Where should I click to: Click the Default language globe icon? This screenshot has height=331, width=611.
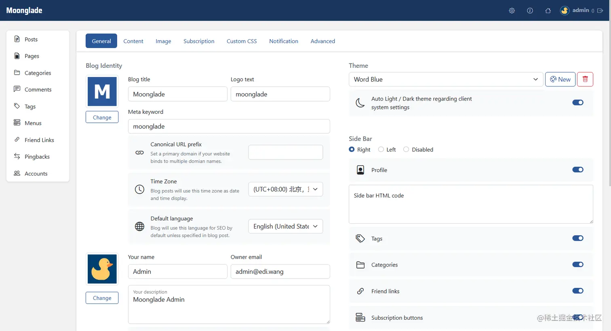tap(139, 226)
